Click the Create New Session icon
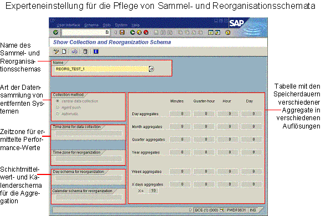Image resolution: width=321 pixels, height=216 pixels. tap(211, 32)
